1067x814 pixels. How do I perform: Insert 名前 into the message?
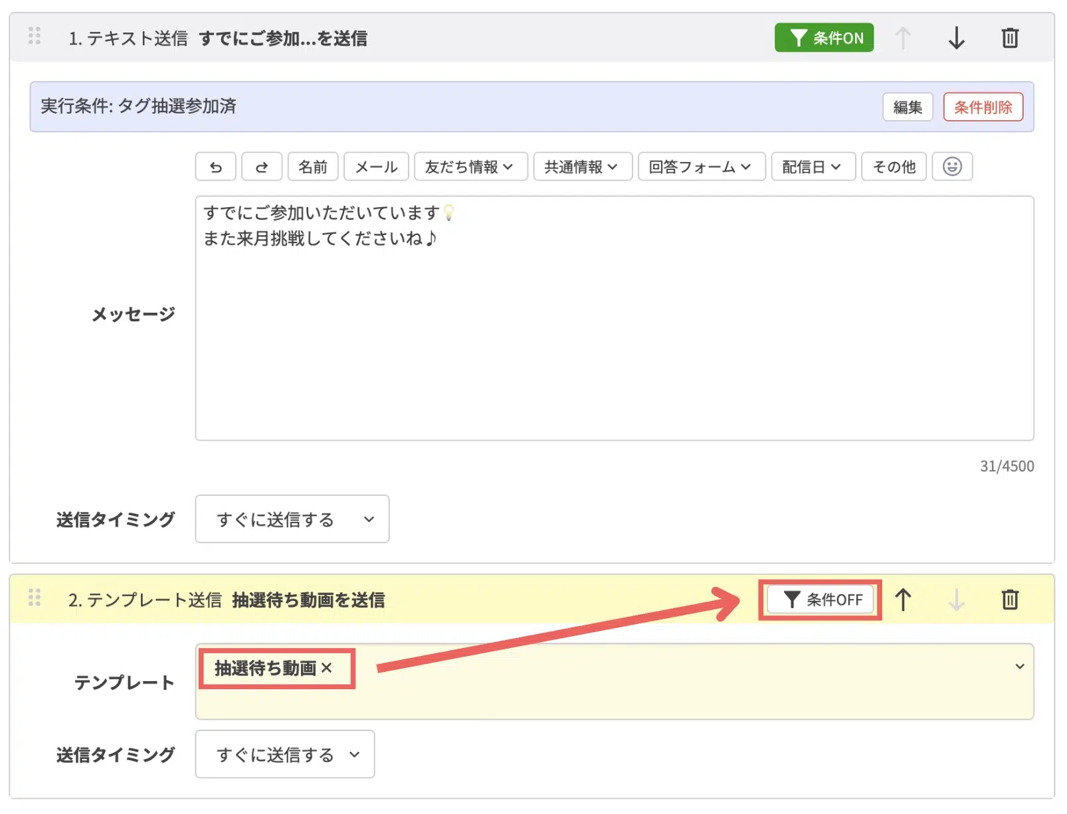pyautogui.click(x=313, y=167)
